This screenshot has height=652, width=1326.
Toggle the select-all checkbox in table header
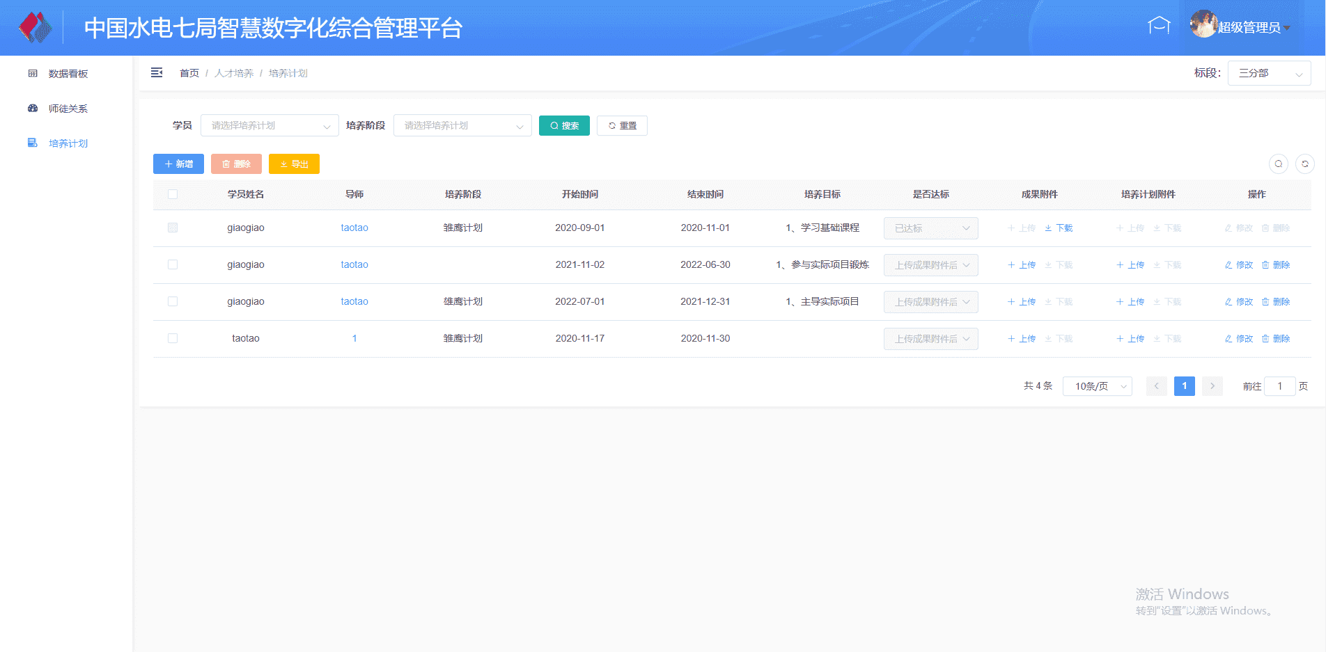point(173,194)
